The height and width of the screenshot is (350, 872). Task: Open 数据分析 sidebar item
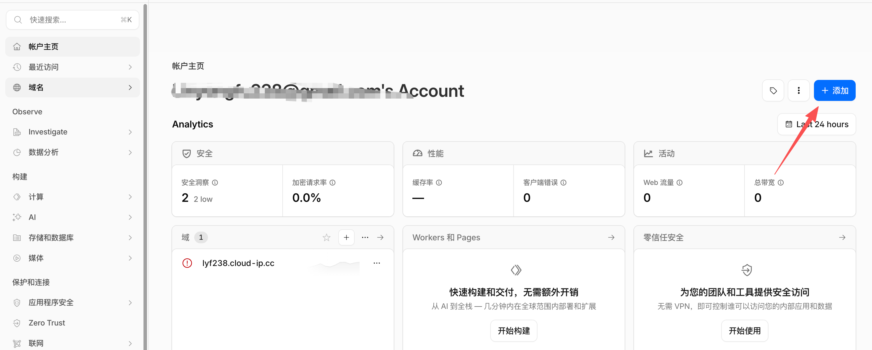(72, 152)
